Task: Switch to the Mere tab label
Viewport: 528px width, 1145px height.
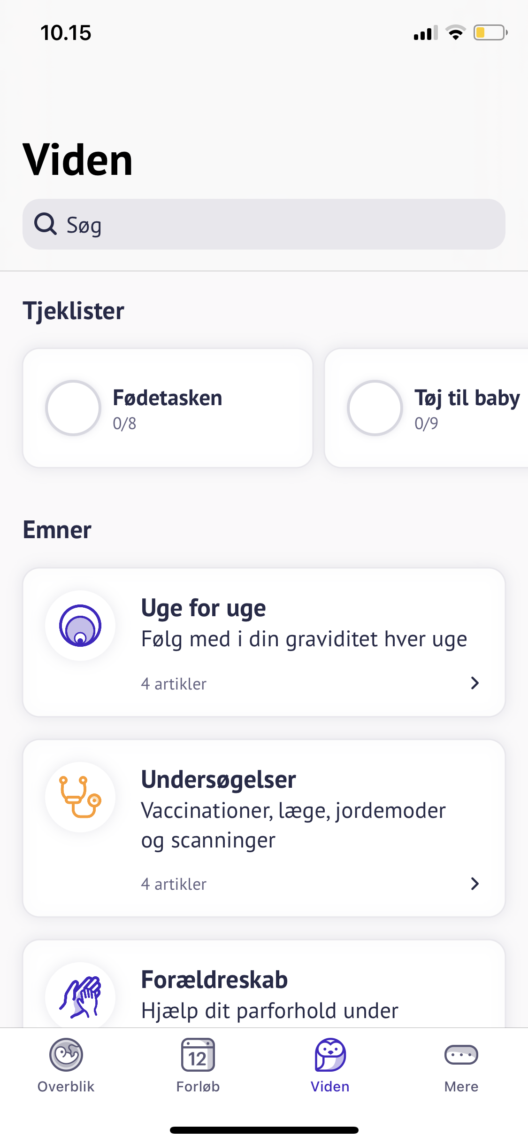Action: click(x=461, y=1087)
